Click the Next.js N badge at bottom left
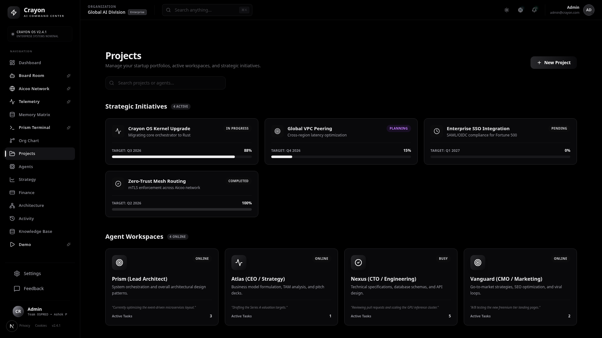The image size is (602, 338). tap(12, 326)
